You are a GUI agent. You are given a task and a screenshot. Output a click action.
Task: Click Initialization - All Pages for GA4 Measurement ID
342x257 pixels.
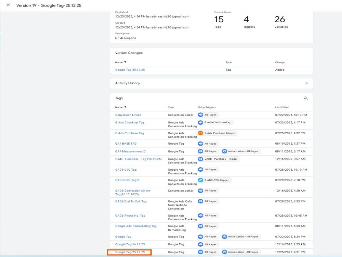click(241, 151)
